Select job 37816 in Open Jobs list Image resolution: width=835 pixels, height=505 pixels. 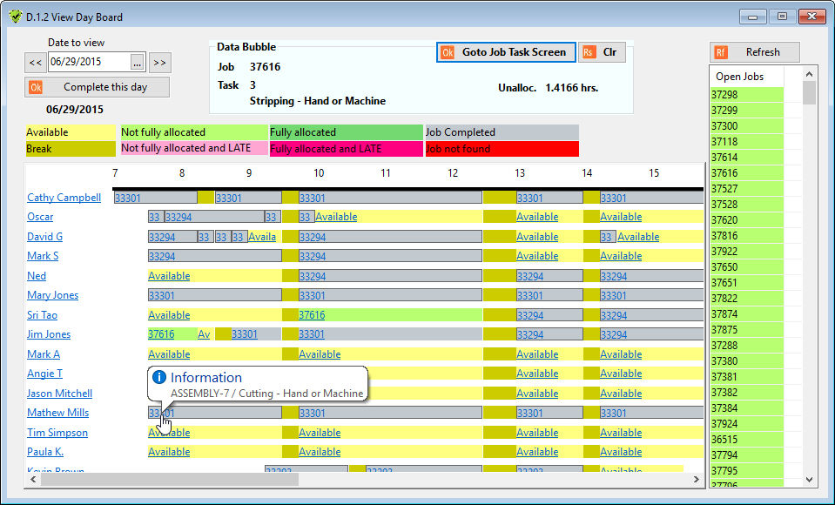[x=746, y=235]
